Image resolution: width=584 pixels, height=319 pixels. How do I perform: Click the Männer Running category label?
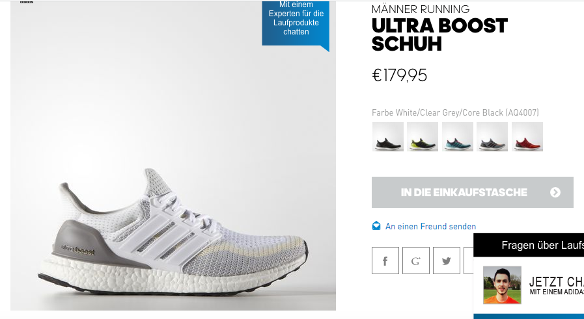tap(421, 9)
